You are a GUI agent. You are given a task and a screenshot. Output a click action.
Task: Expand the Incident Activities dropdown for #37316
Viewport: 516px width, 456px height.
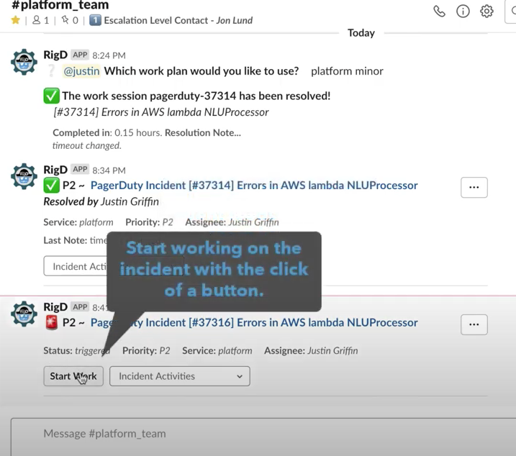[180, 376]
